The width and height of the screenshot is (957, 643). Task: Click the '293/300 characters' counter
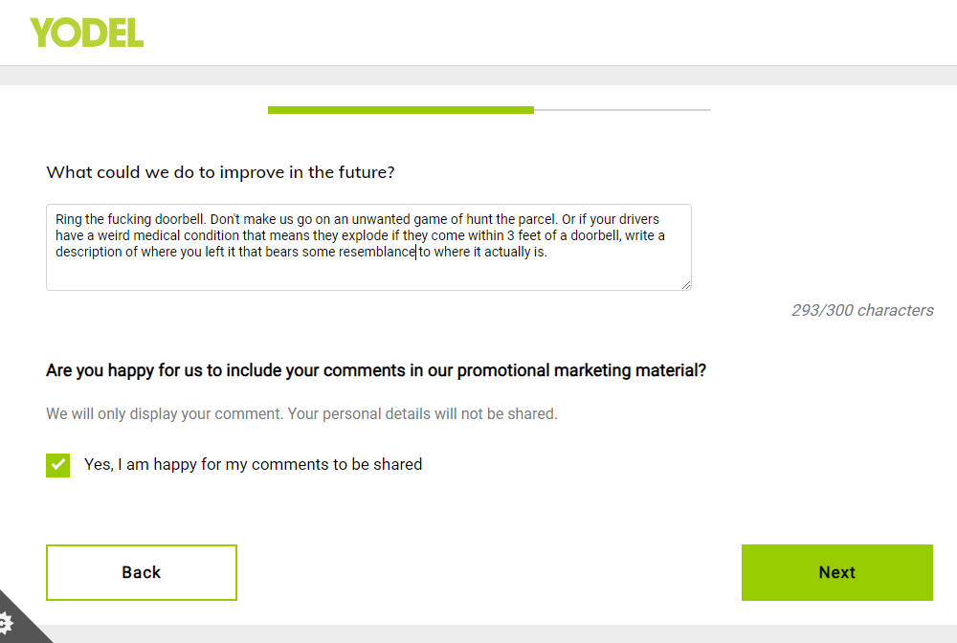862,311
